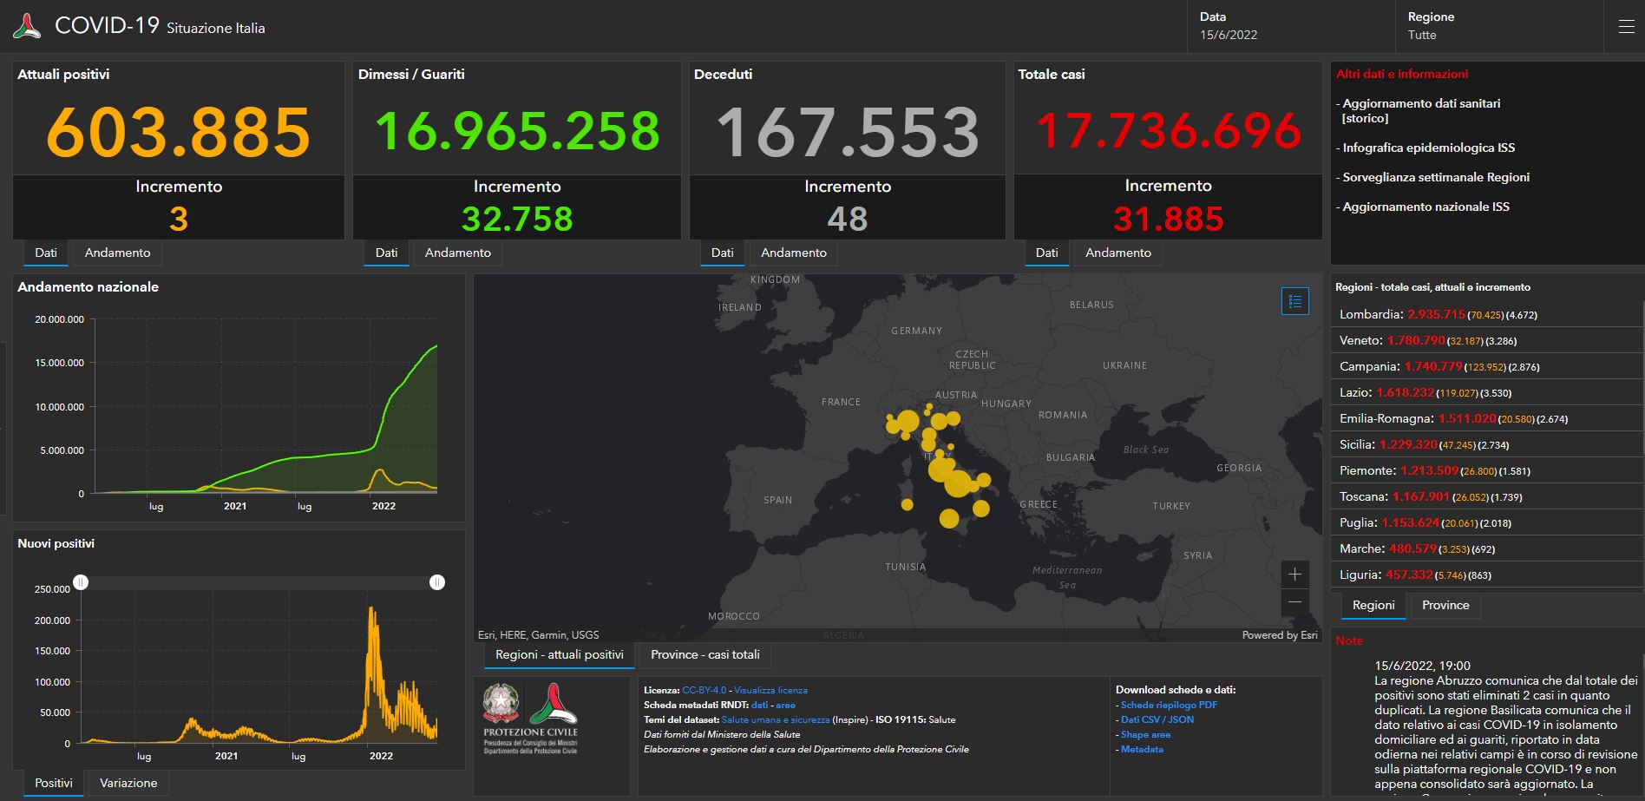
Task: Open the Data date selector
Action: point(1228,26)
